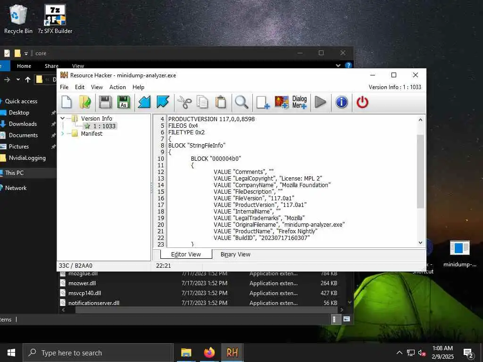Click the Up arrow in File Explorer

click(x=28, y=80)
